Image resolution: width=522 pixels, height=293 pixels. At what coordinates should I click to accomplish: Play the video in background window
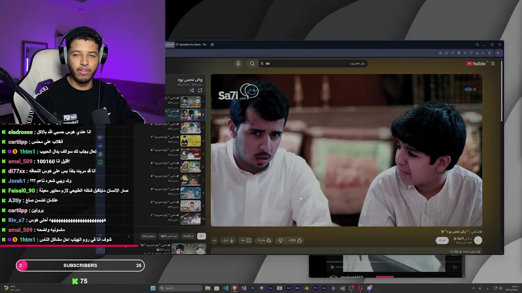click(x=332, y=267)
